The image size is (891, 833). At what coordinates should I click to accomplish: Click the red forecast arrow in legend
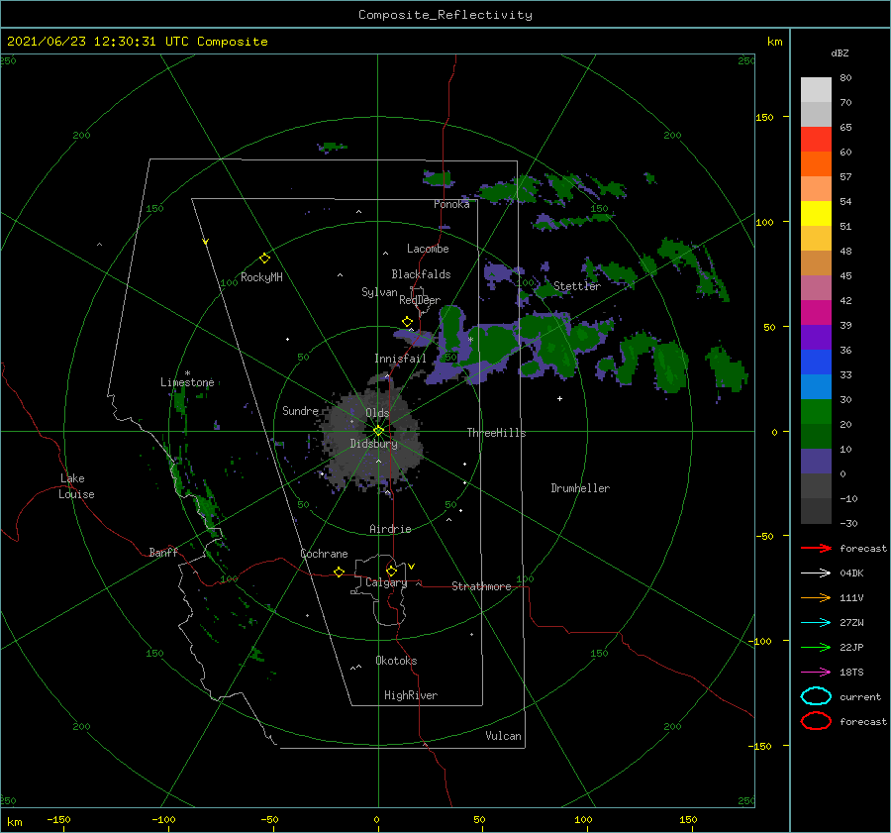pos(816,548)
